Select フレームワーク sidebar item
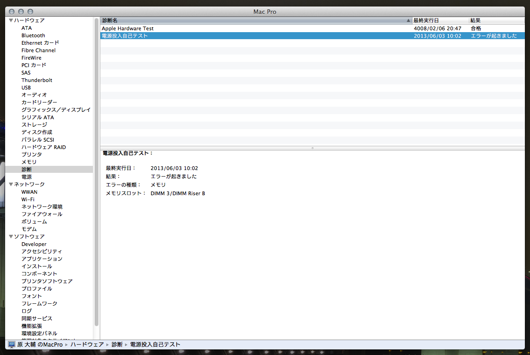This screenshot has height=355, width=530. [x=39, y=303]
